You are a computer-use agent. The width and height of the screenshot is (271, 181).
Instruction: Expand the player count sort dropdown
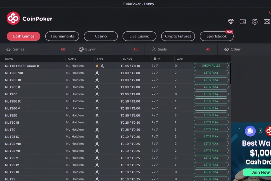[x=157, y=59]
